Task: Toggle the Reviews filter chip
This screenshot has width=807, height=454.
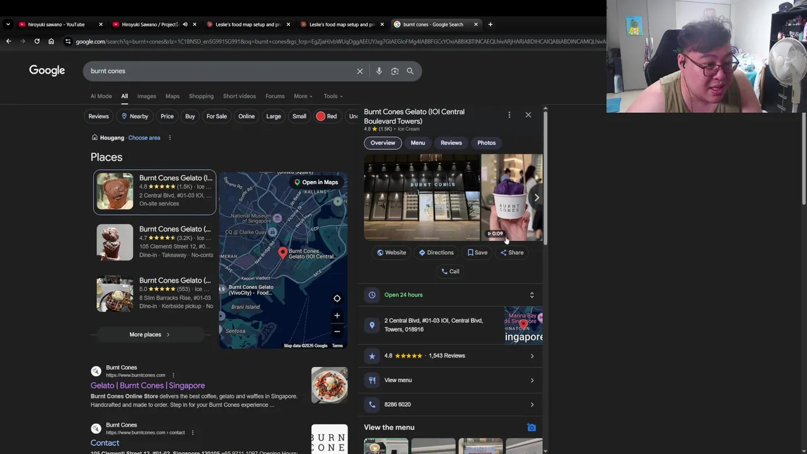Action: pyautogui.click(x=98, y=116)
